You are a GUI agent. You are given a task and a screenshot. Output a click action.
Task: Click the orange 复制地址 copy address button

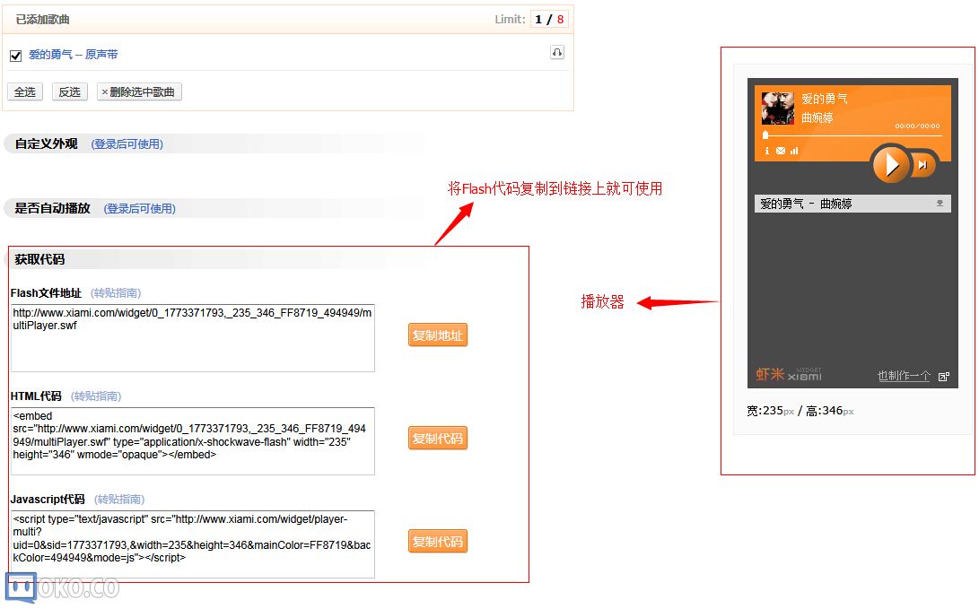438,335
